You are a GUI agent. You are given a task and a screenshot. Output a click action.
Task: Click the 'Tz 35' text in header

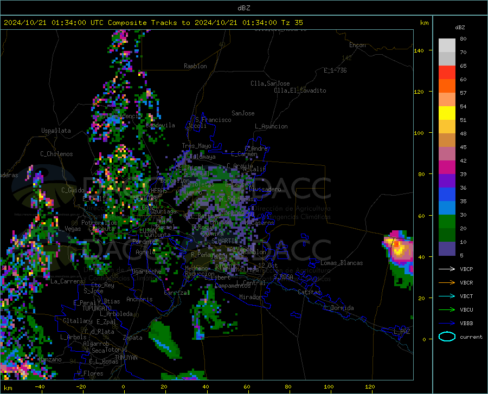(x=292, y=23)
